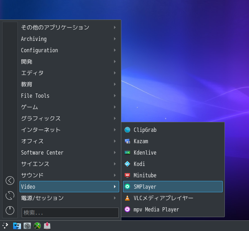The image size is (249, 231).
Task: Open Kodi media center
Action: click(x=173, y=164)
